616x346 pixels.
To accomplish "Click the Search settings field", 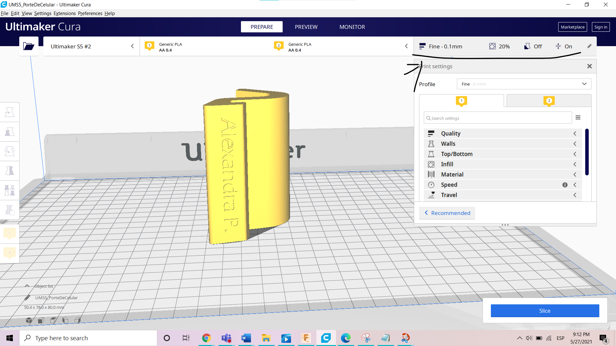I will [x=498, y=118].
